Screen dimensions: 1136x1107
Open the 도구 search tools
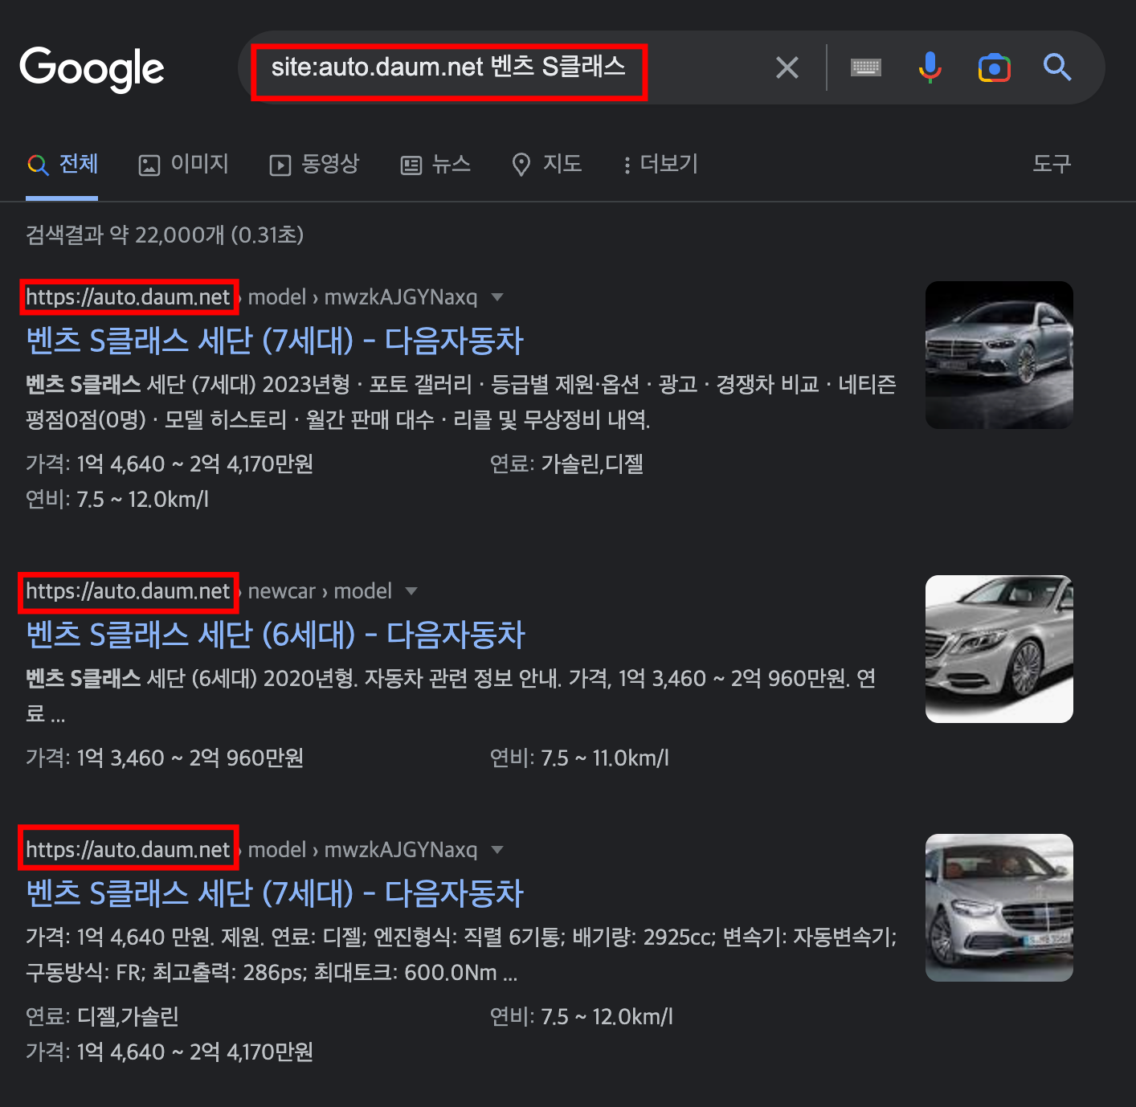(1052, 164)
